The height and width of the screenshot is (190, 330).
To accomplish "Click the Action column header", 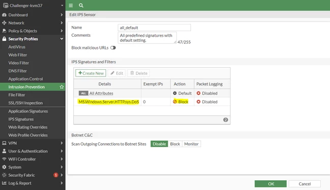I will [x=182, y=84].
